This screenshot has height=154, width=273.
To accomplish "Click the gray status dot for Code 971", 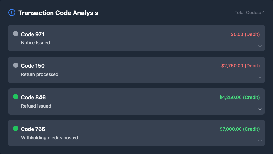I will click(x=15, y=34).
